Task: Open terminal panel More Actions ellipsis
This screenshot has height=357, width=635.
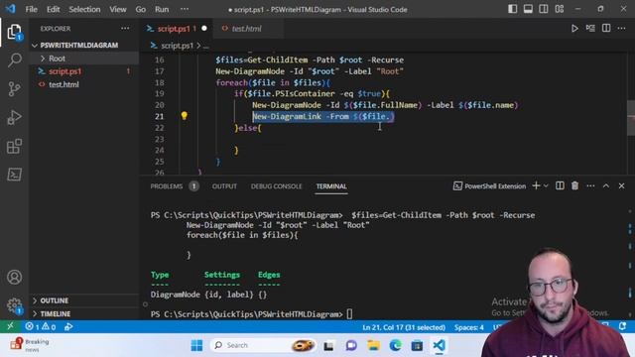Action: 591,185
